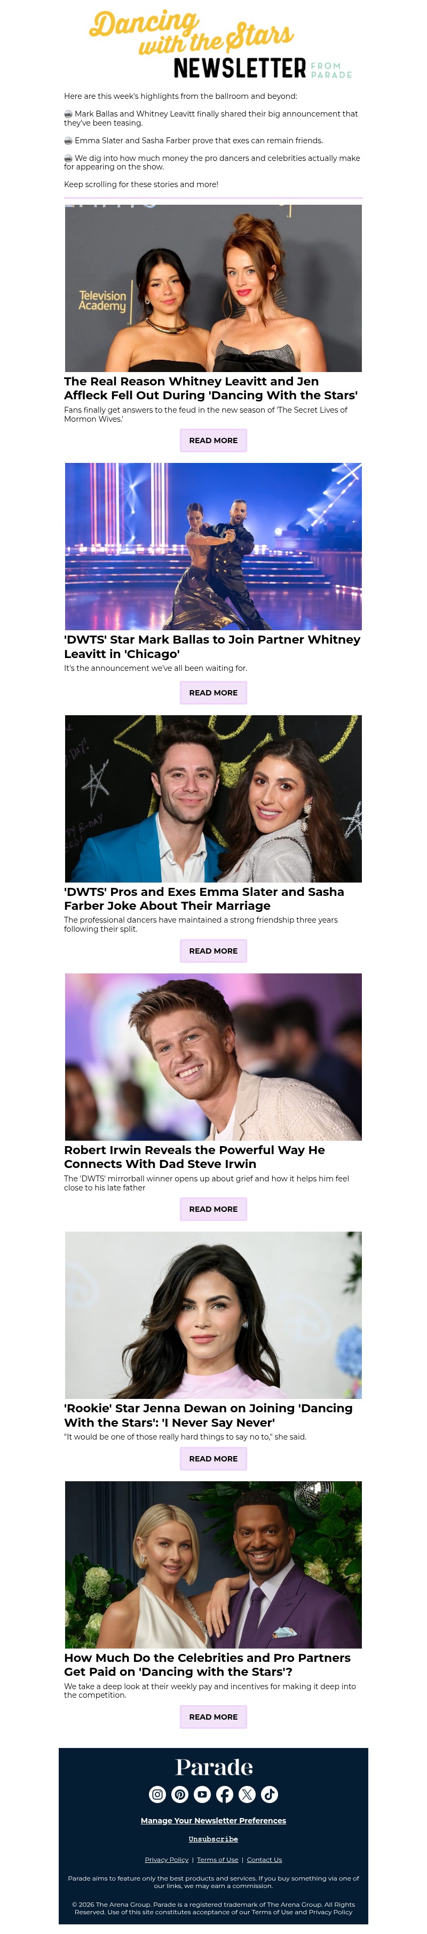Click the Dancing with the Stars Newsletter logo
The image size is (427, 1934).
pos(220,45)
